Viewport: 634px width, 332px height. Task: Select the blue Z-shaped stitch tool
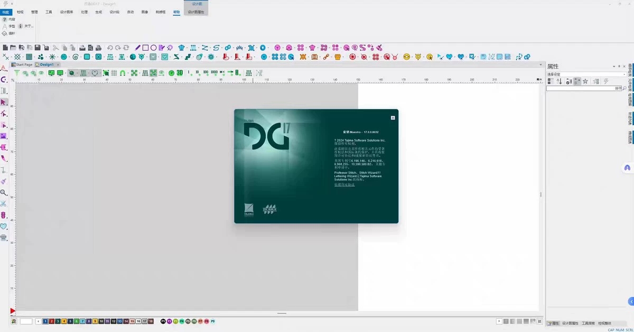pyautogui.click(x=204, y=48)
